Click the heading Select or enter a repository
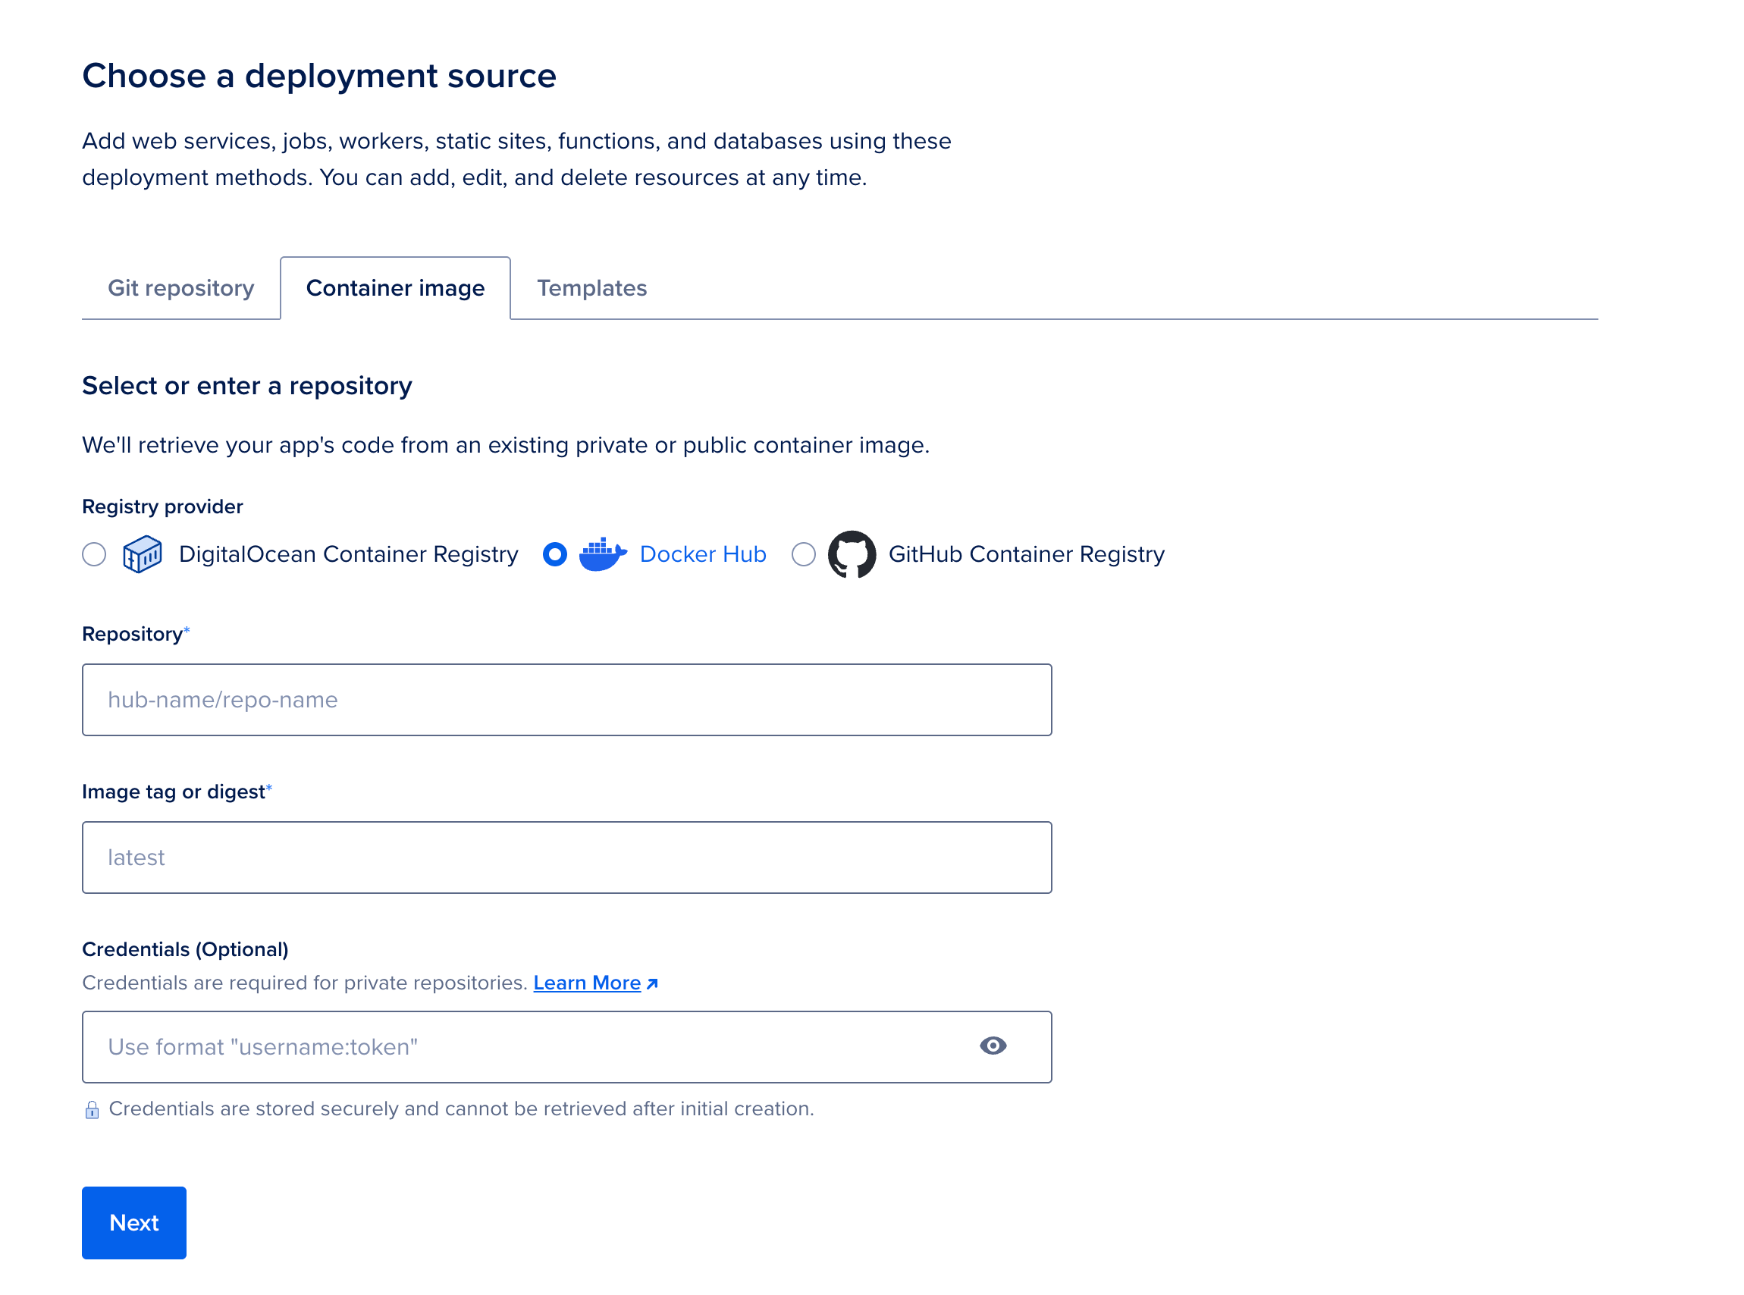The height and width of the screenshot is (1295, 1744). coord(246,386)
